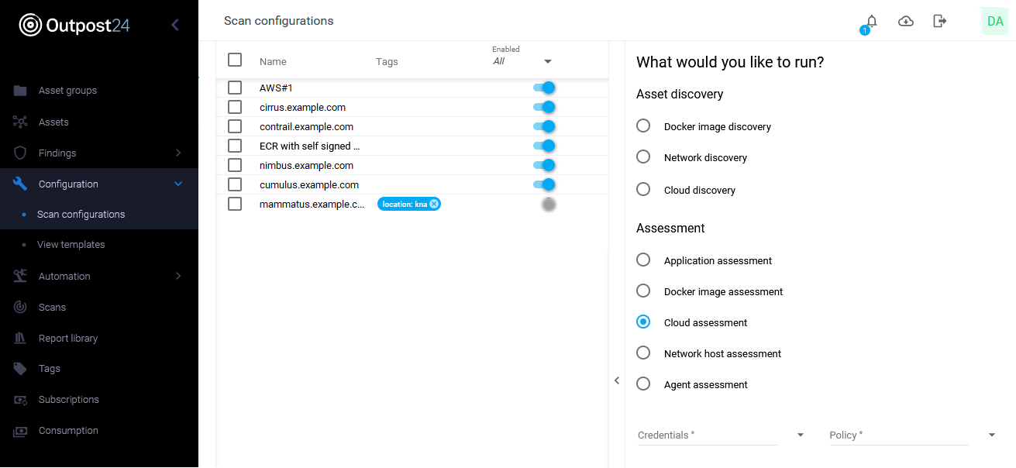Collapse sidebar using the left chevron
Viewport: 1016px width, 468px height.
[x=175, y=25]
